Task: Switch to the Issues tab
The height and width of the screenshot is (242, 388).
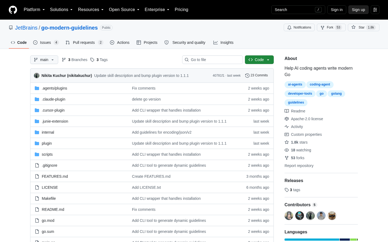Action: pyautogui.click(x=46, y=42)
